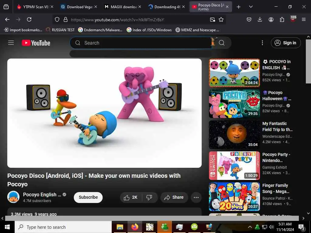311x233 pixels.
Task: Open the Endermanch/Malware bookmark
Action: click(x=100, y=30)
